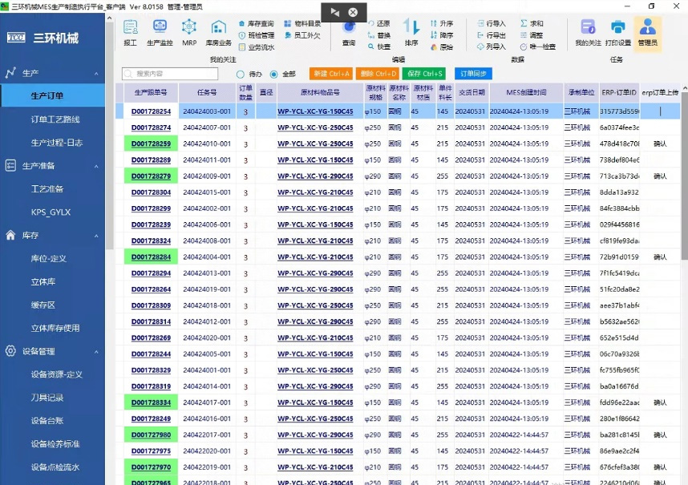The width and height of the screenshot is (688, 485).
Task: Click the MRP toolbar icon
Action: coord(189,31)
